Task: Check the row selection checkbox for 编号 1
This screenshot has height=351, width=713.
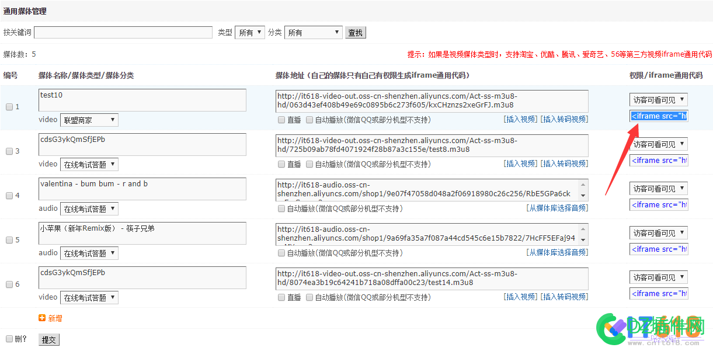Action: [8, 106]
